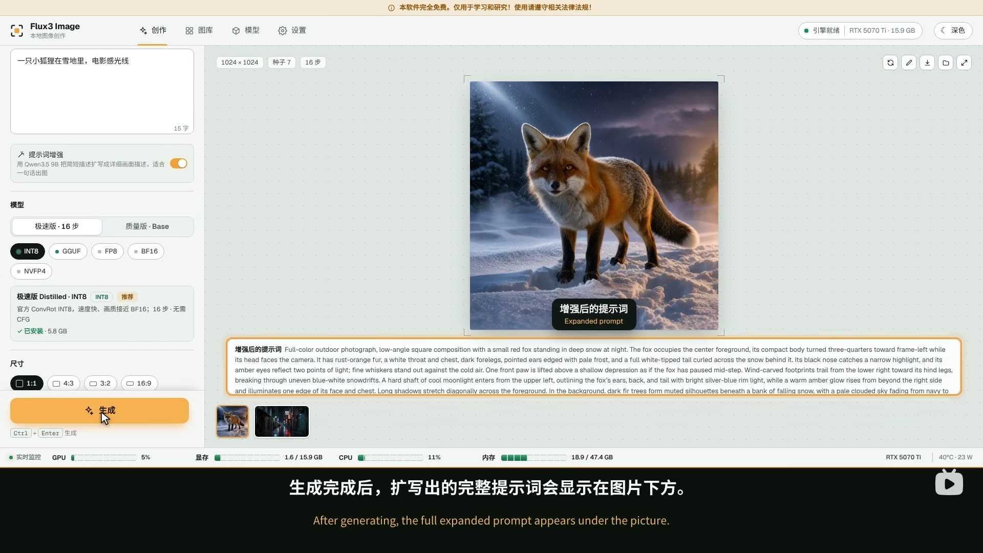Click the 16 步 steps tag

(313, 62)
